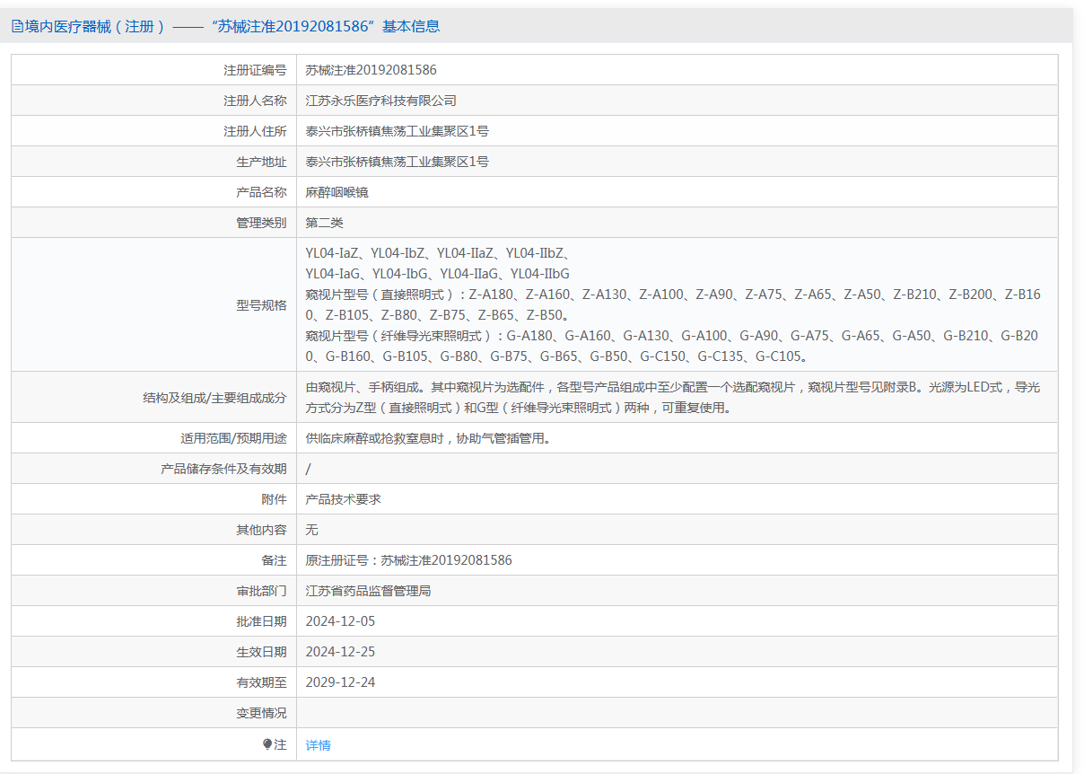The image size is (1084, 774).
Task: Click the attachment value 产品技术要求
Action: (343, 498)
